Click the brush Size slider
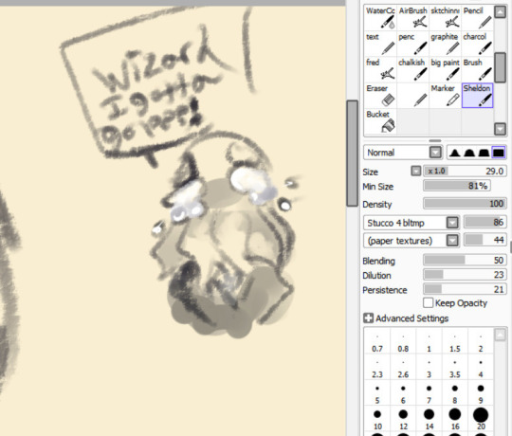 465,171
